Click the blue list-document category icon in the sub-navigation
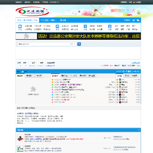Viewport: 153px width, 153px height. 110,26
